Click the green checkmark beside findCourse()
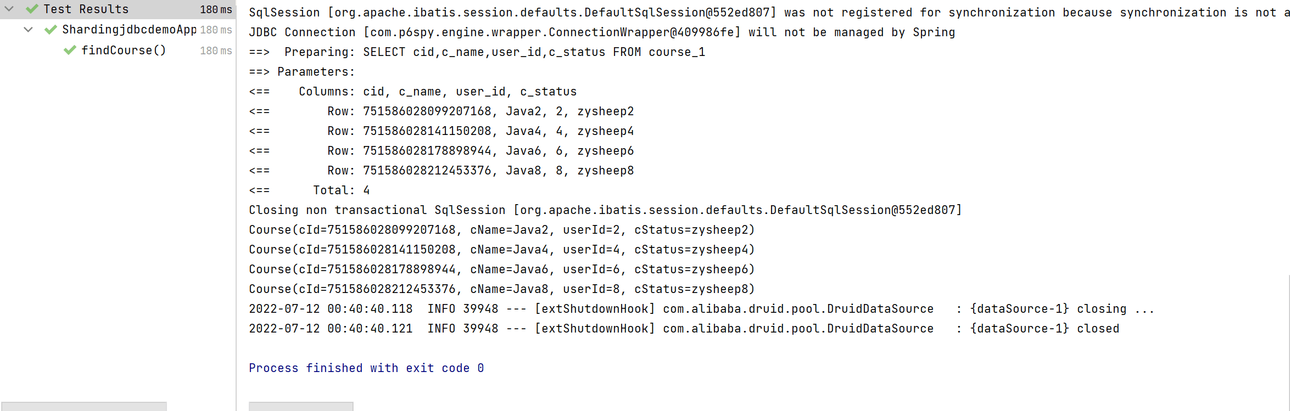Screen dimensions: 1290x411 tap(70, 50)
